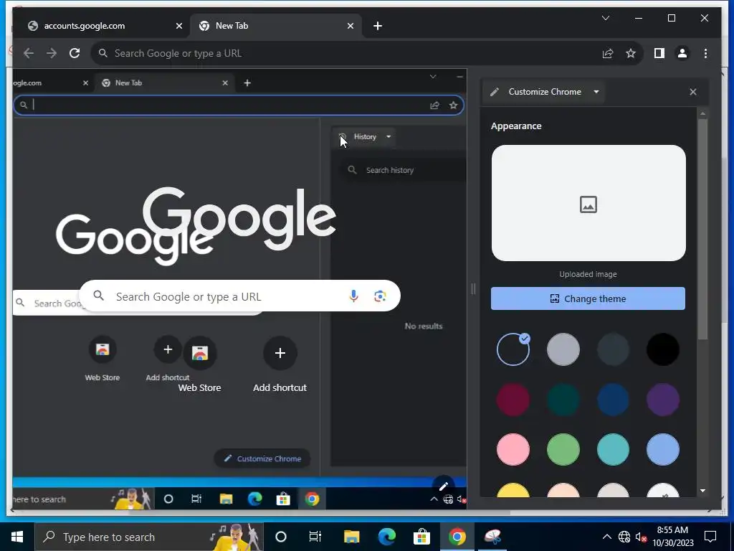
Task: Click the Uploaded image theme preview
Action: [x=588, y=203]
